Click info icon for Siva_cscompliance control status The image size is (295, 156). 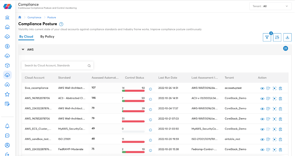click(150, 89)
